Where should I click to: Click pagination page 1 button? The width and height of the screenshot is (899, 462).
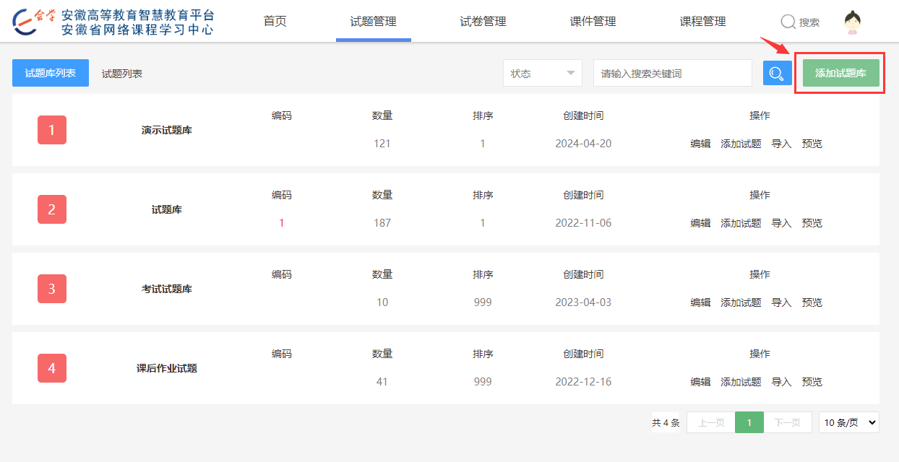[750, 422]
